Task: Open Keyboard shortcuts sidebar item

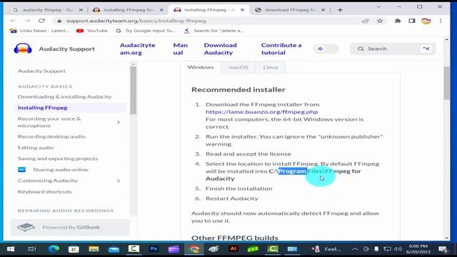Action: (x=44, y=192)
